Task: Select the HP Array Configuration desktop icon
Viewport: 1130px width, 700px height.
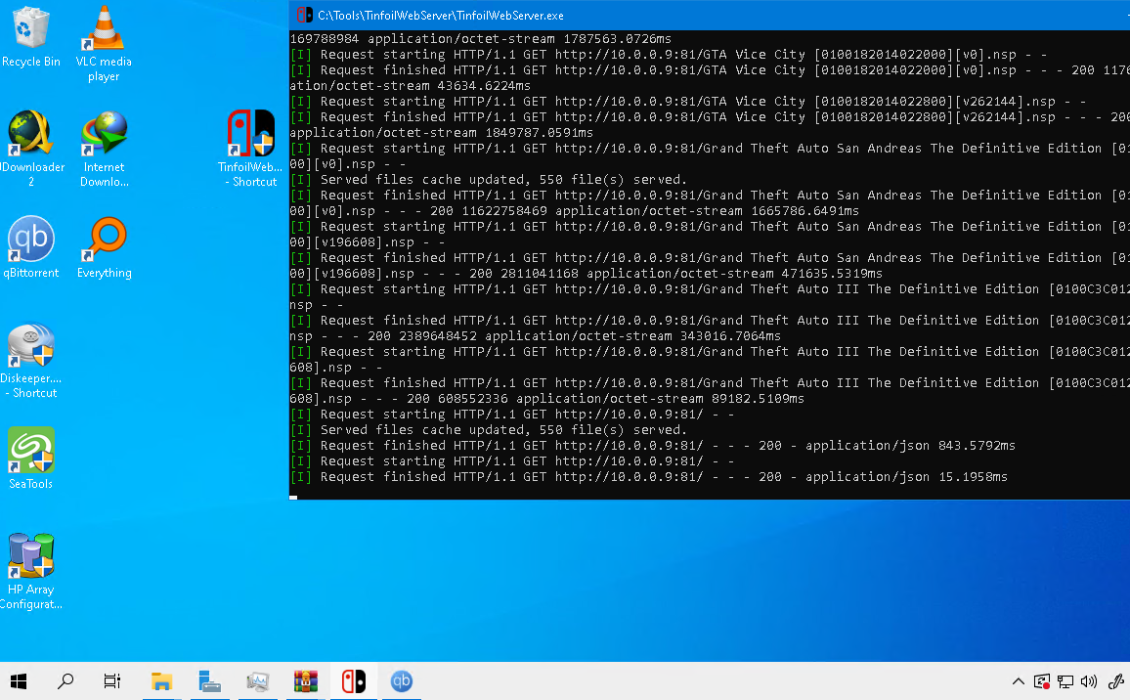Action: (31, 571)
